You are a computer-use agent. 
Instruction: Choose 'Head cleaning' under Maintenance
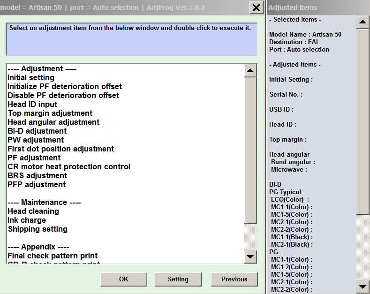[33, 211]
